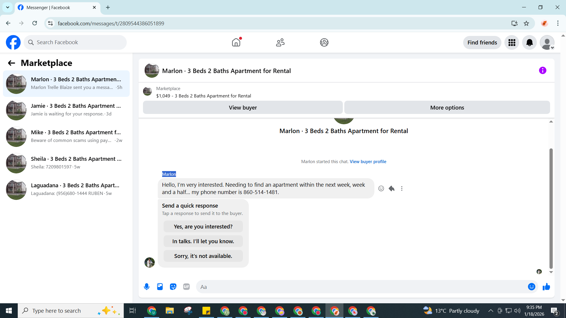The image size is (566, 318).
Task: Open the Facebook apps grid menu
Action: click(x=512, y=43)
